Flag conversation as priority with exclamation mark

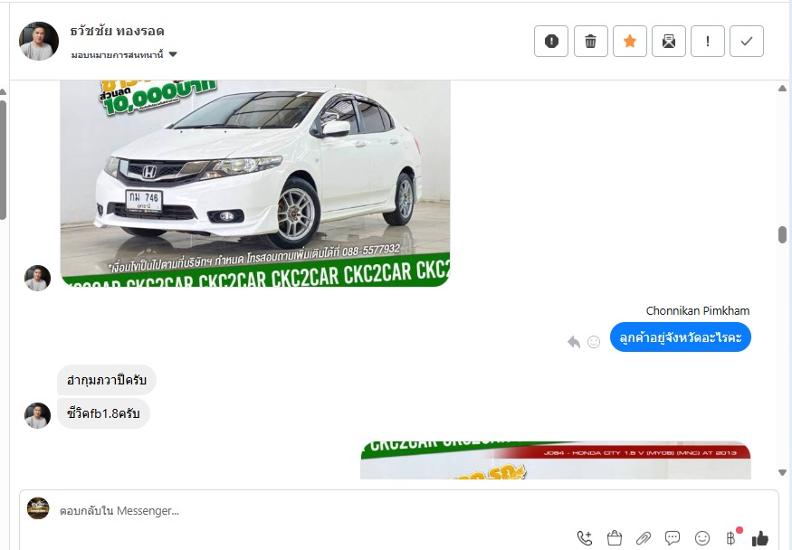[708, 41]
